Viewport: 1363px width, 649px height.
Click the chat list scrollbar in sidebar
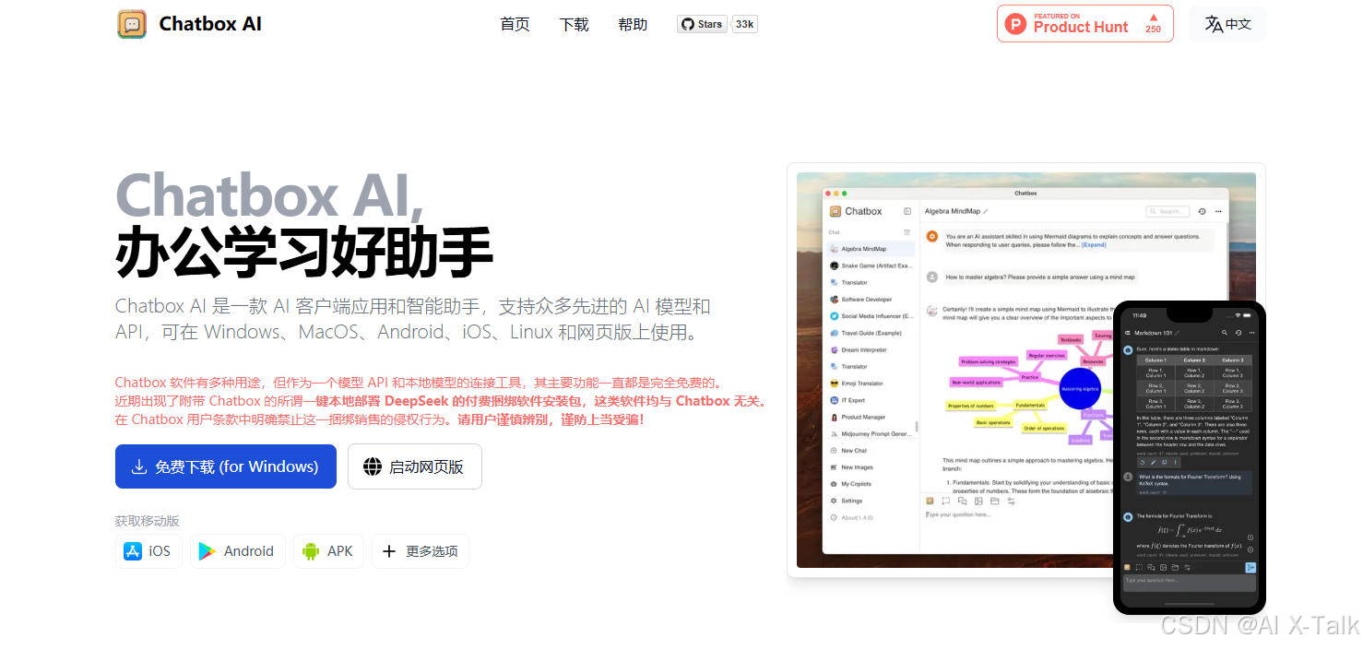(x=917, y=427)
